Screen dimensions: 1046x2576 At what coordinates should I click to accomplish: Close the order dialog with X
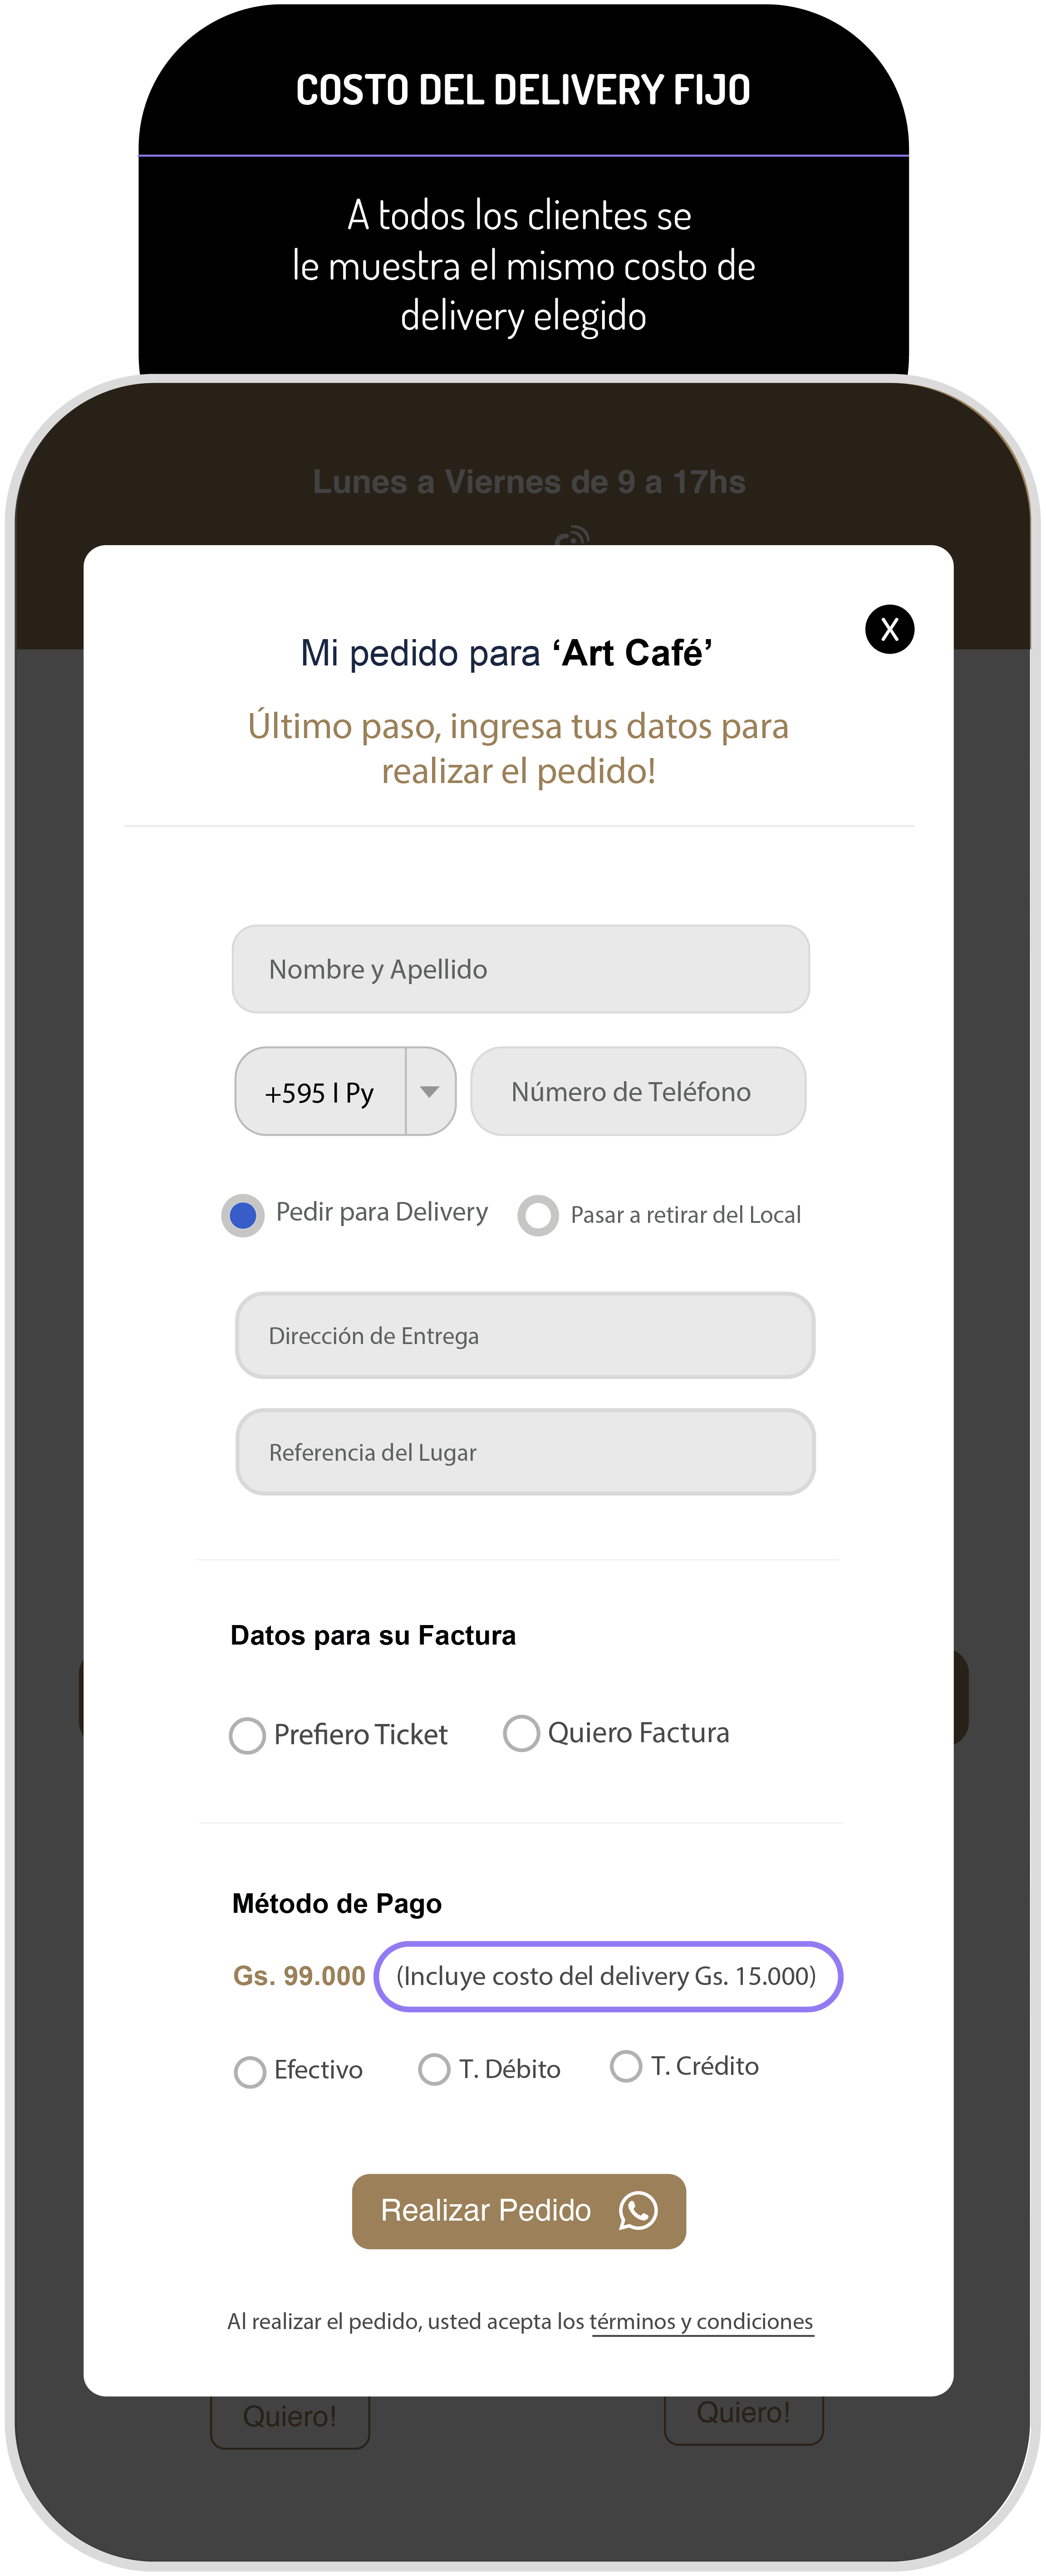889,629
